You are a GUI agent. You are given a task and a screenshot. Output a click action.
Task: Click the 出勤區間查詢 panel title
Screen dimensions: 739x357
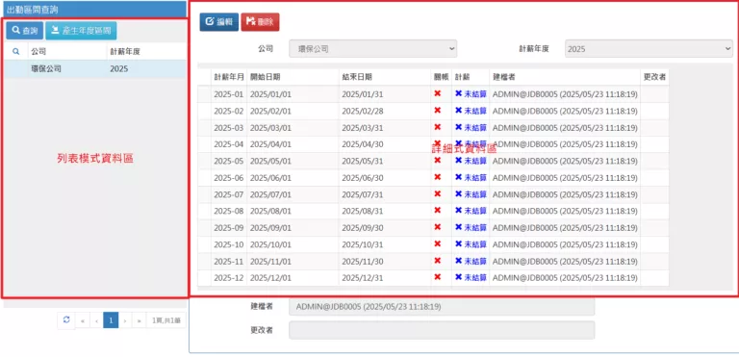tap(33, 10)
